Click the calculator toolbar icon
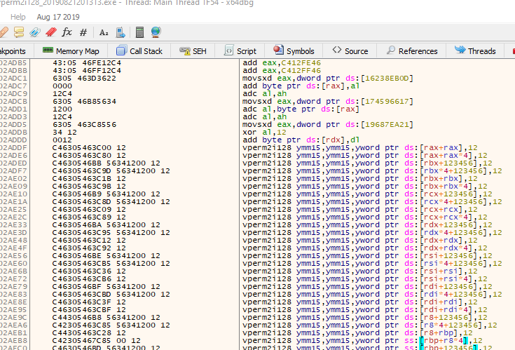Image resolution: width=515 pixels, height=350 pixels. tap(139, 32)
